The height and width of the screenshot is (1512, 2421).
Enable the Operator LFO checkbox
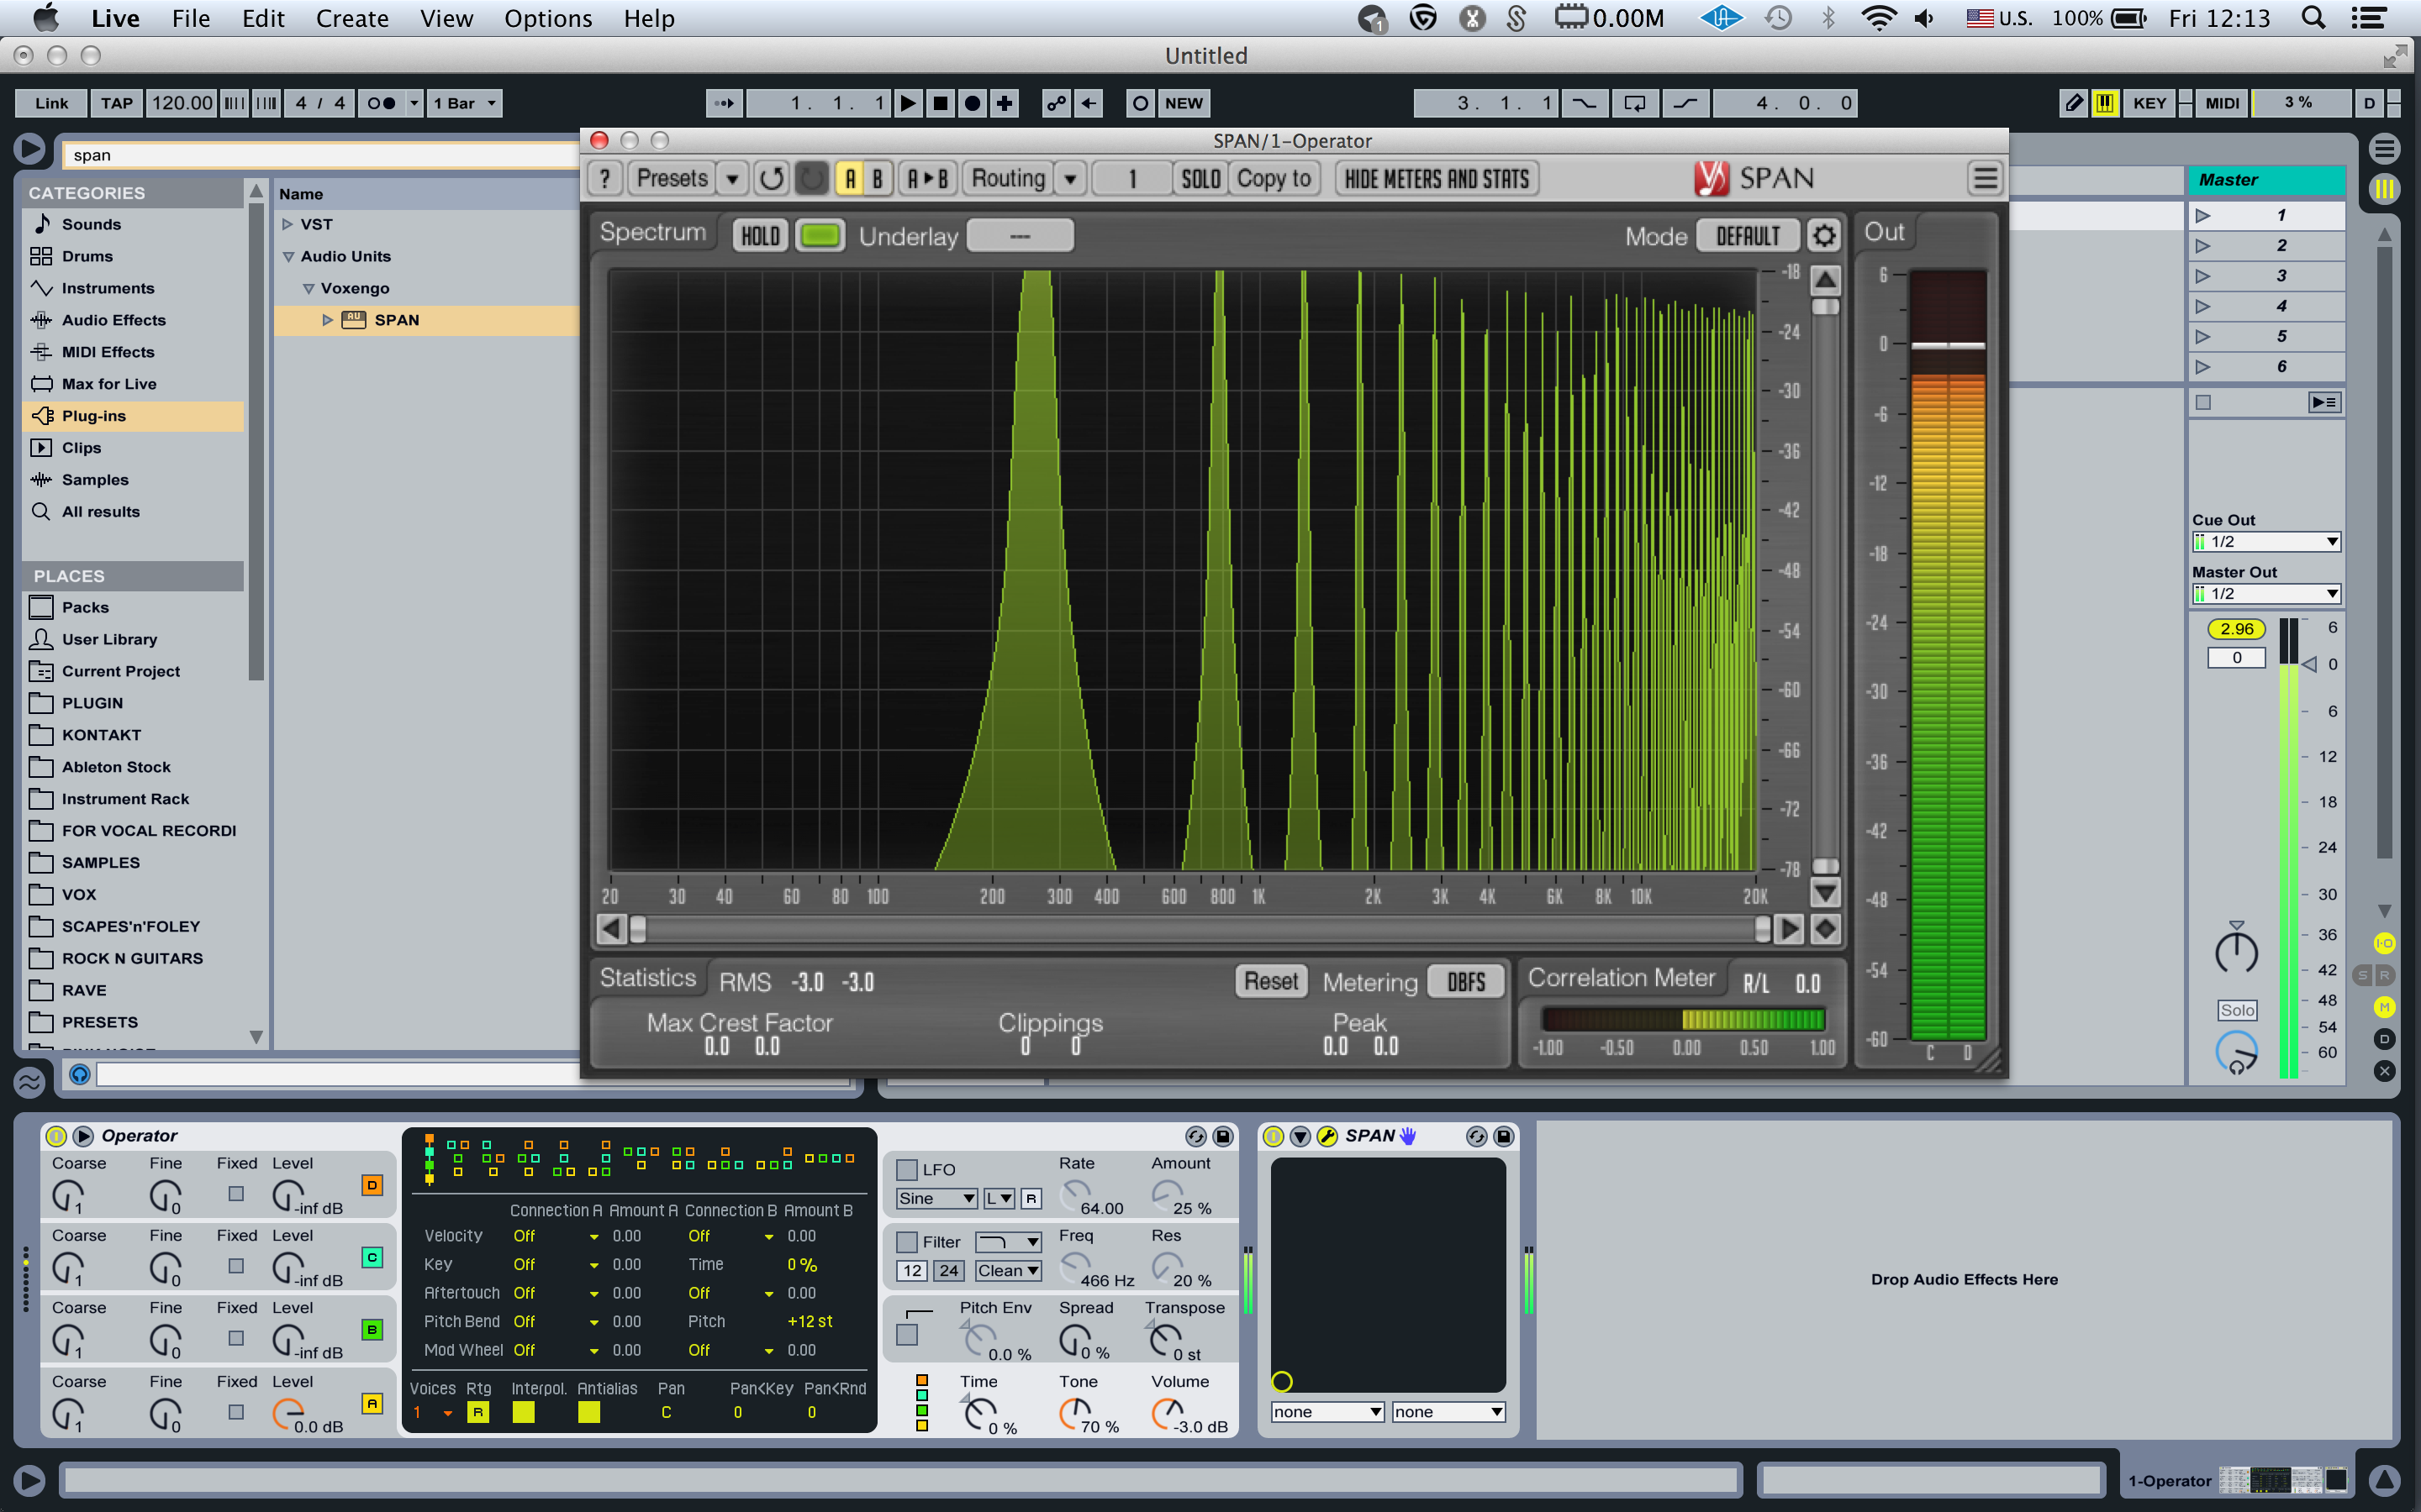tap(906, 1169)
